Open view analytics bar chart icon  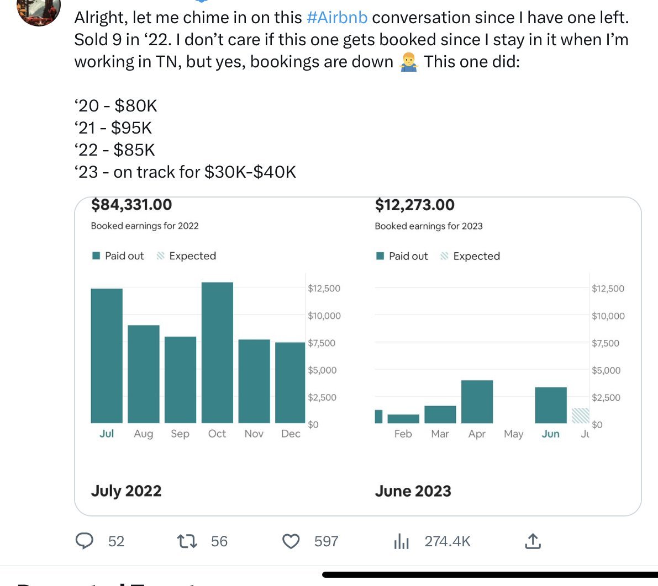click(x=402, y=541)
